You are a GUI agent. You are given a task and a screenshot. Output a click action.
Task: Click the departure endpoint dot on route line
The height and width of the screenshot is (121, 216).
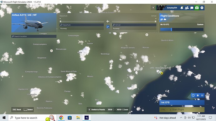[x=60, y=22]
